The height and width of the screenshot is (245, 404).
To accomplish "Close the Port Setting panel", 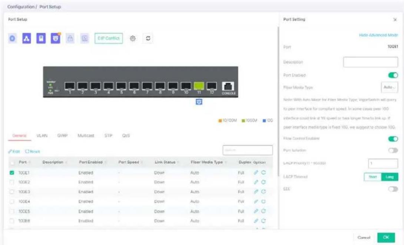I will pos(395,20).
